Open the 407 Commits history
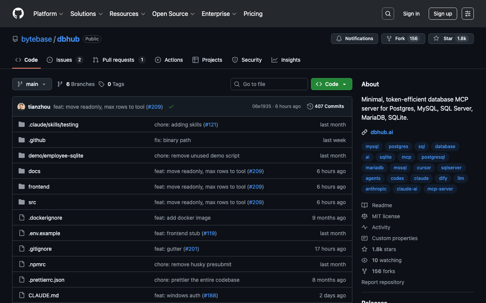This screenshot has height=303, width=486. pyautogui.click(x=325, y=106)
